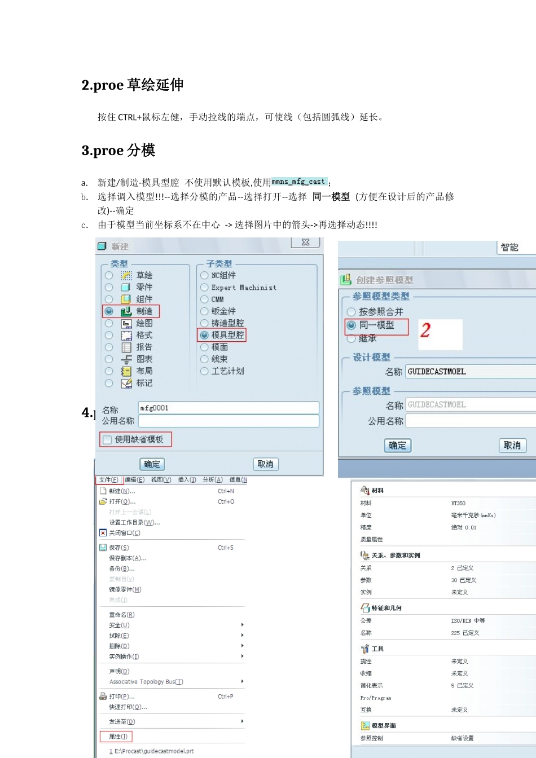Click the 设计模型 名称 field GUIDECASTMOEL
This screenshot has height=758, width=536.
click(x=471, y=372)
